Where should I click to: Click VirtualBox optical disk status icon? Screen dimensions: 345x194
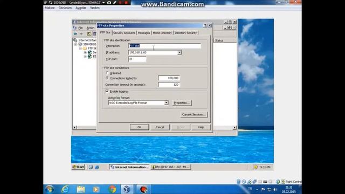[x=244, y=182]
